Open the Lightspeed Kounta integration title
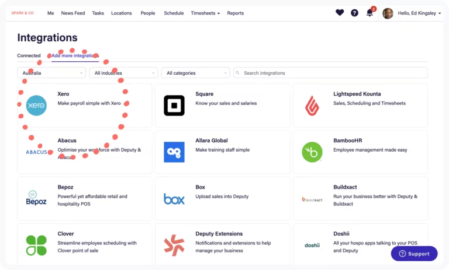The image size is (449, 270). tap(357, 94)
